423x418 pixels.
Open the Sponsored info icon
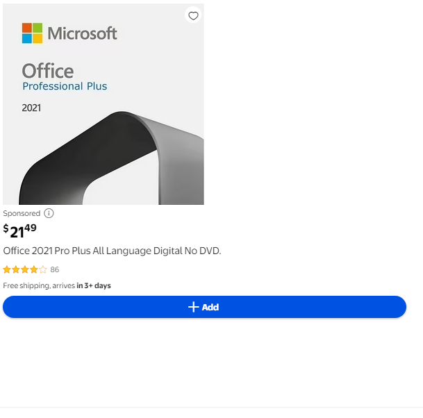(x=49, y=213)
